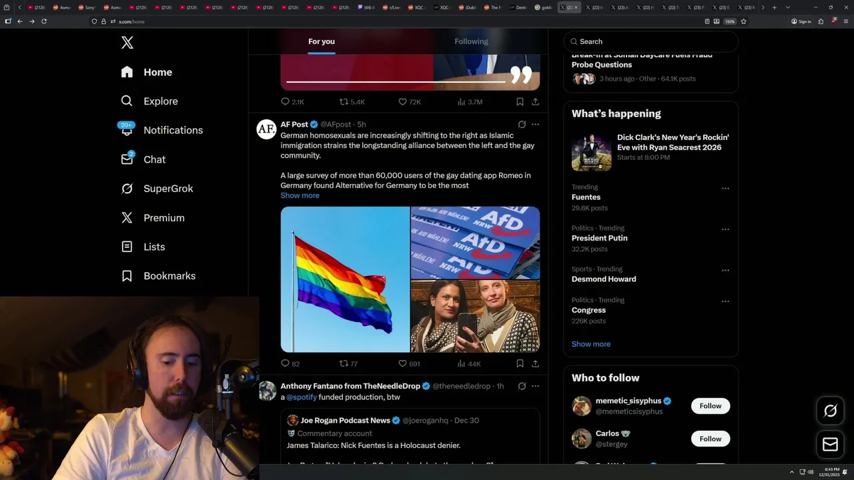Bookmark the top tweet with 72K likes
Screen dimensions: 854x480
520,102
